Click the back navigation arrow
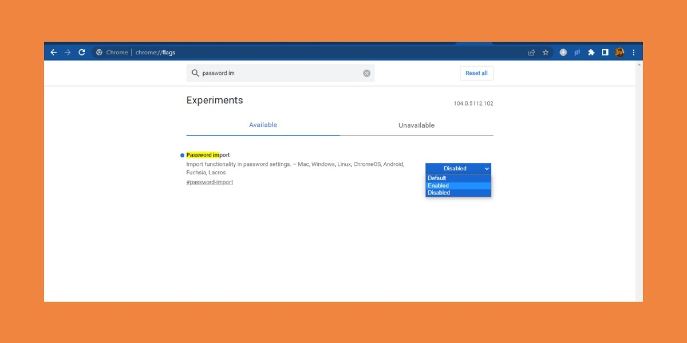Image resolution: width=687 pixels, height=343 pixels. (x=53, y=52)
